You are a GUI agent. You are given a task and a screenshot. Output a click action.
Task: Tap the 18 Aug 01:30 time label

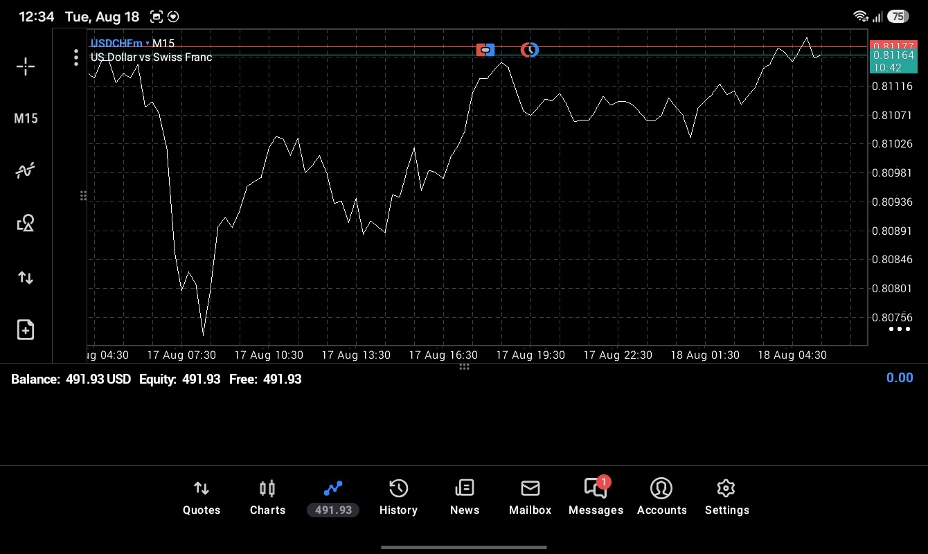(x=705, y=355)
